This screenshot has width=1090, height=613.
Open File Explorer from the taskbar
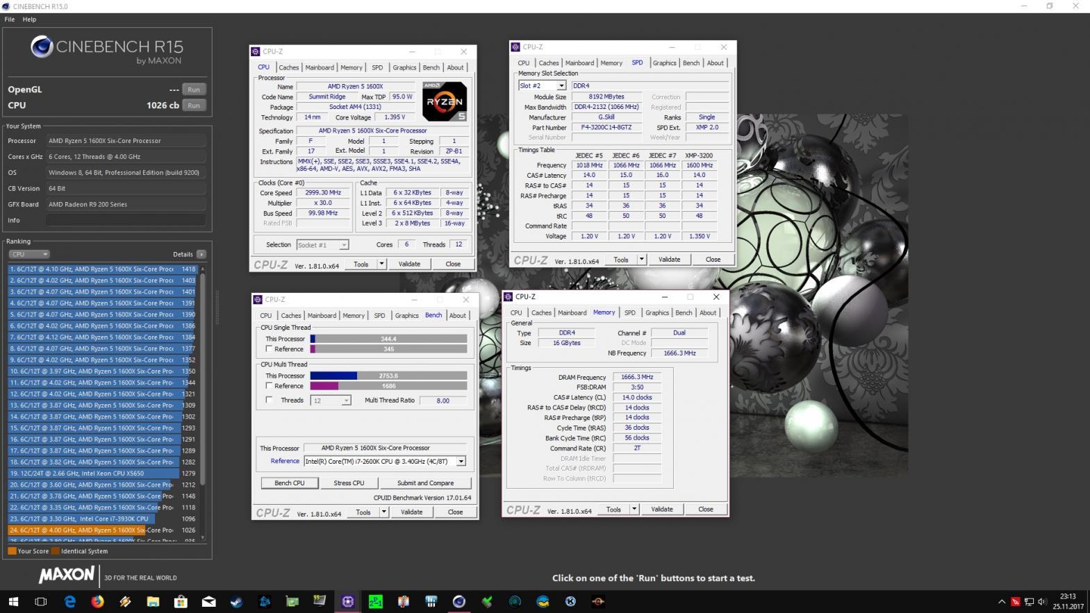click(153, 602)
